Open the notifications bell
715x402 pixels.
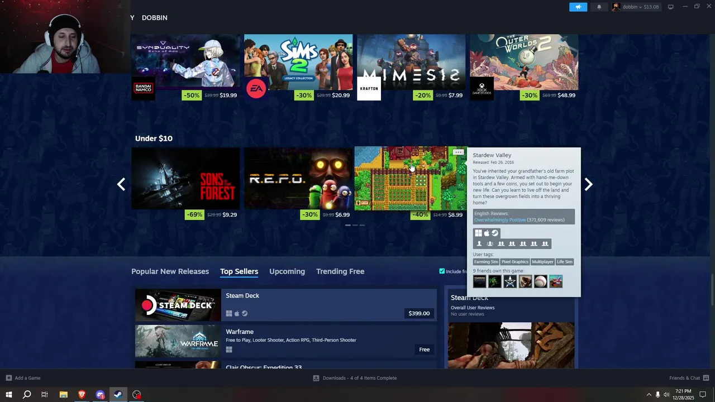[x=599, y=7]
